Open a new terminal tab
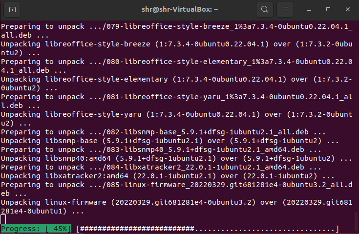 click(12, 9)
